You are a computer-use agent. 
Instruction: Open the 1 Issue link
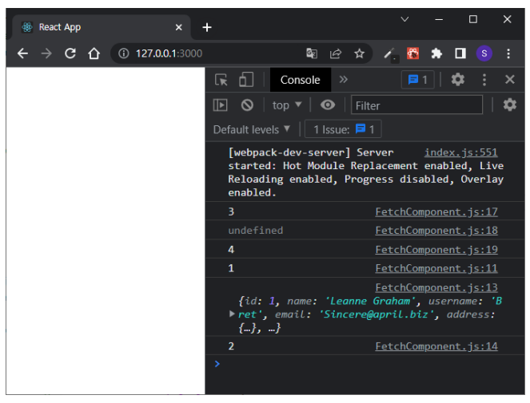click(x=344, y=129)
